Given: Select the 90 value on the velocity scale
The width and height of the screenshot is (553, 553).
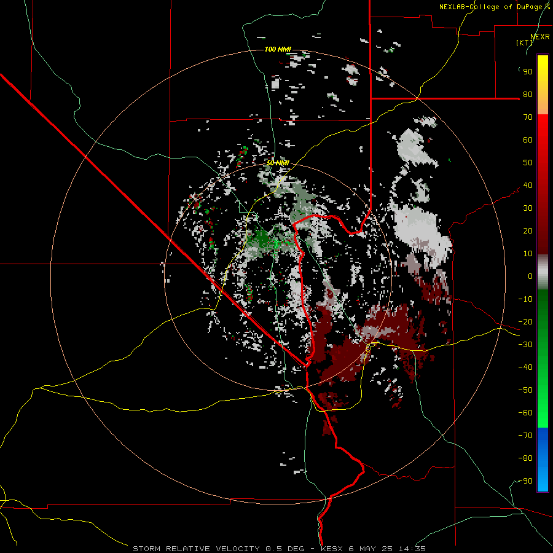Looking at the screenshot, I should [528, 72].
